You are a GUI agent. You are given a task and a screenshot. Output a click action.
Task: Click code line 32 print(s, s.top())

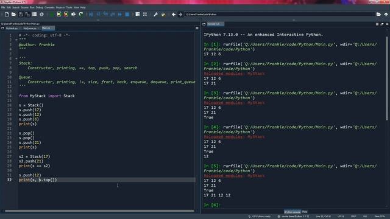click(x=38, y=180)
